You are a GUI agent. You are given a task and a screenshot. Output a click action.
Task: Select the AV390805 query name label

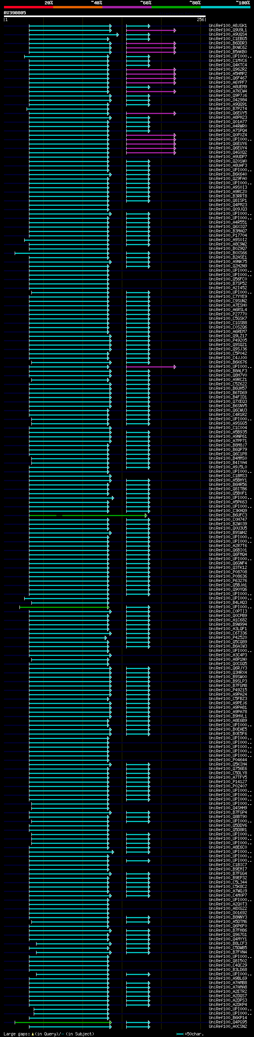tap(15, 13)
